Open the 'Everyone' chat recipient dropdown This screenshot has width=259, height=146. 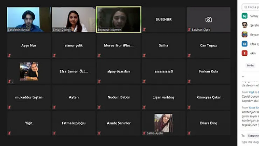(x=253, y=135)
